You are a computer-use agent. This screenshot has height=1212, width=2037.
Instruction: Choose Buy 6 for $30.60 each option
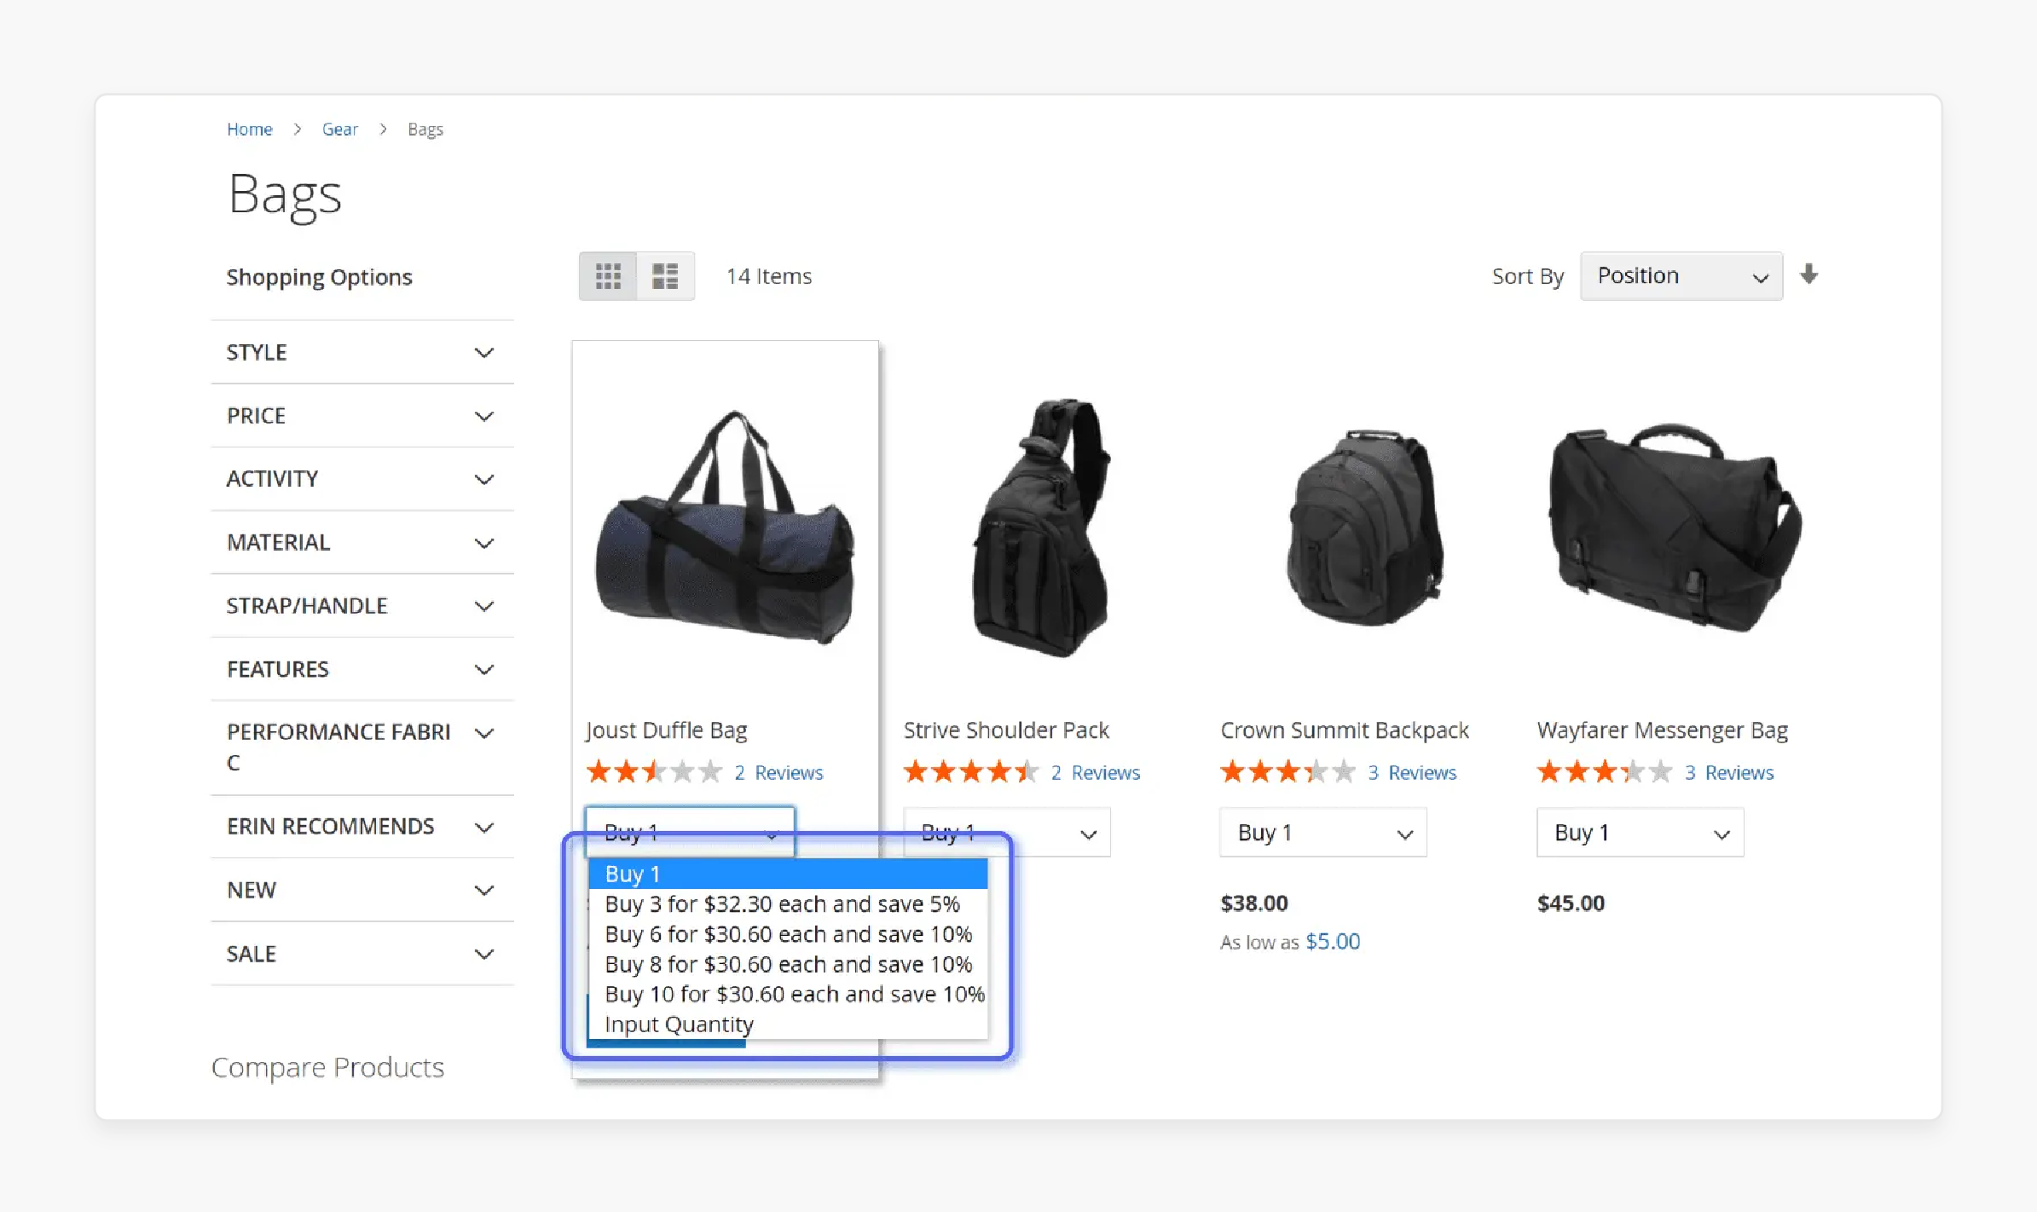pos(788,934)
